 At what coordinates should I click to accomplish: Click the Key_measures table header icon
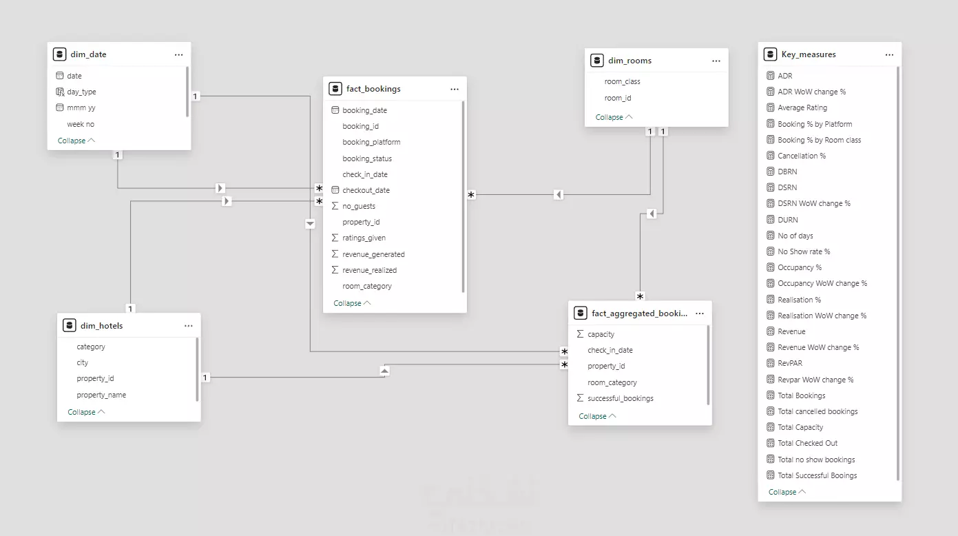[x=771, y=54]
